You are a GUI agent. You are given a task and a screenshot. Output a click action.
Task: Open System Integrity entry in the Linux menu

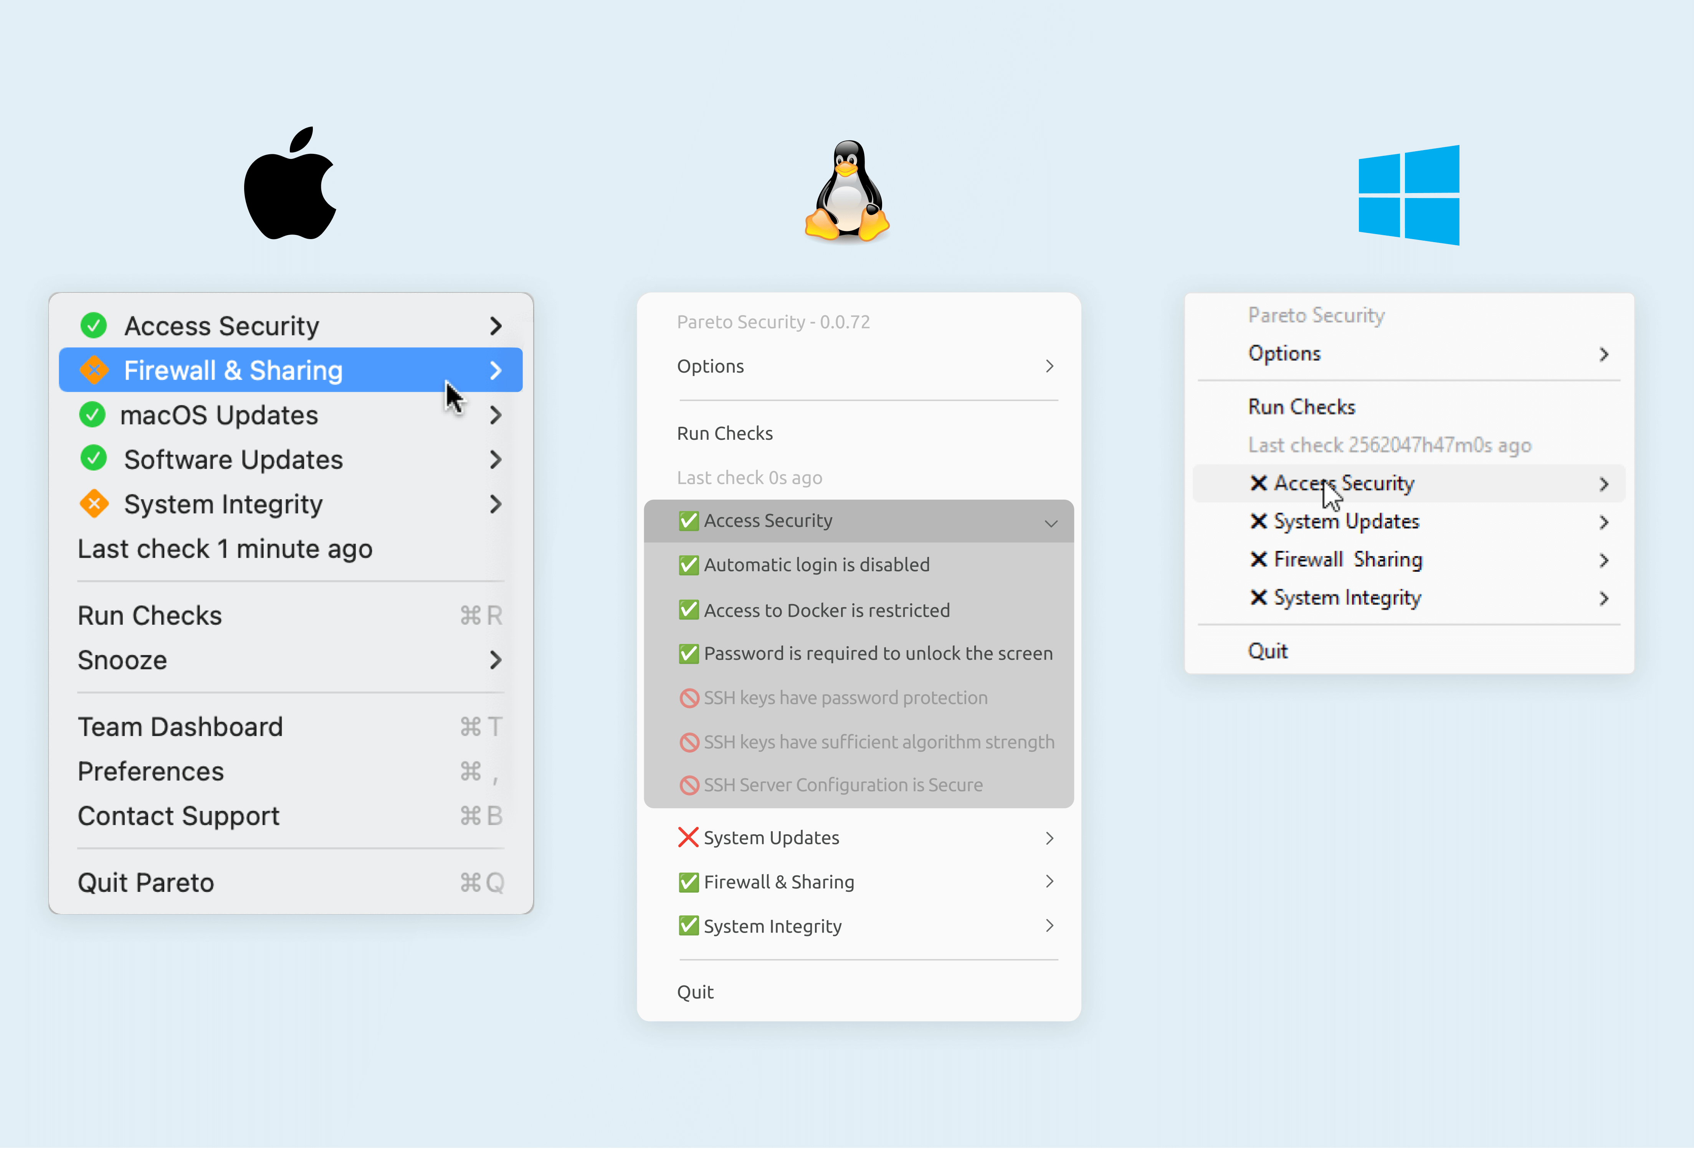[859, 926]
